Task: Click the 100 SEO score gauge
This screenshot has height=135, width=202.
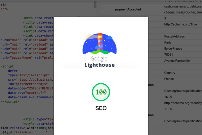Action: point(101,92)
